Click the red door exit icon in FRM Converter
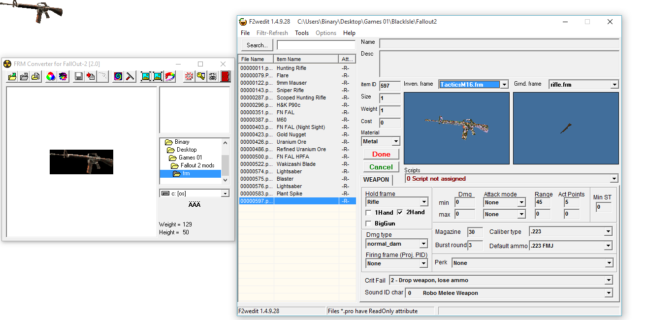 click(225, 76)
